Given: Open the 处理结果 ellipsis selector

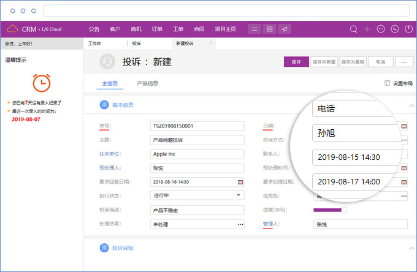Looking at the screenshot, I should [x=239, y=224].
